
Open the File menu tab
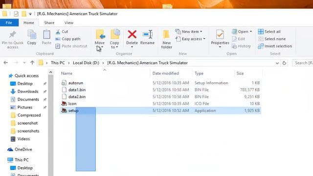click(9, 23)
